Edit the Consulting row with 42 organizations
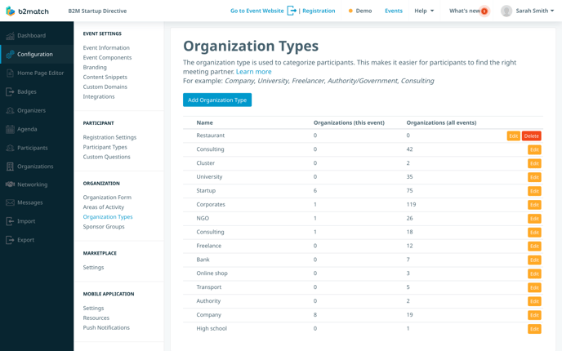Image resolution: width=562 pixels, height=351 pixels. pos(534,149)
